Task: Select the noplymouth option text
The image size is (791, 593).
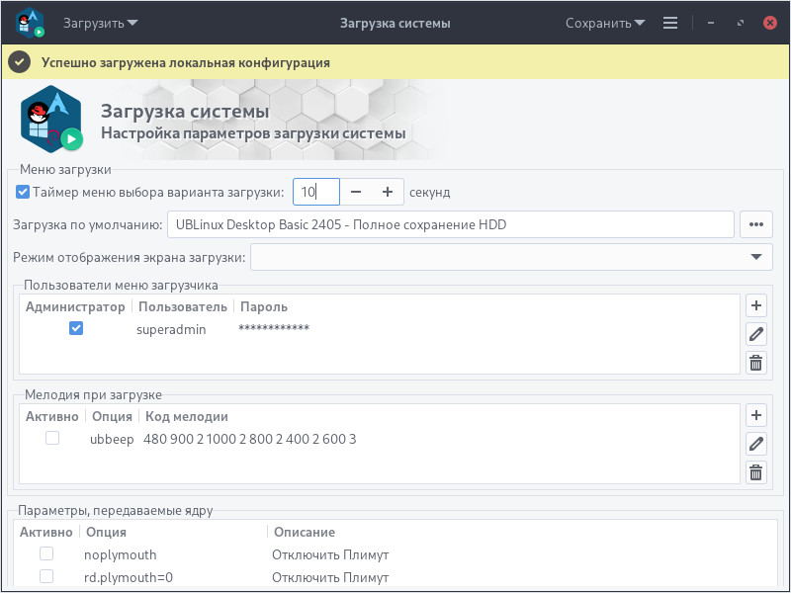Action: (x=120, y=554)
